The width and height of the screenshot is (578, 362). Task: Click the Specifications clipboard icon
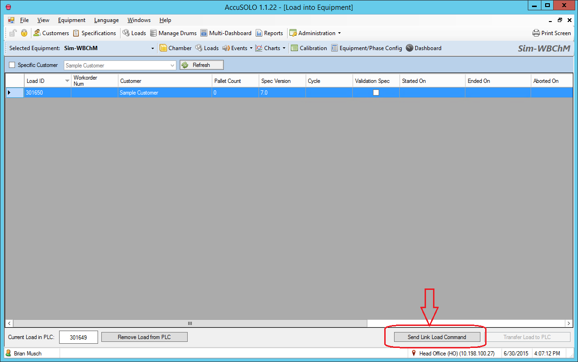(76, 33)
